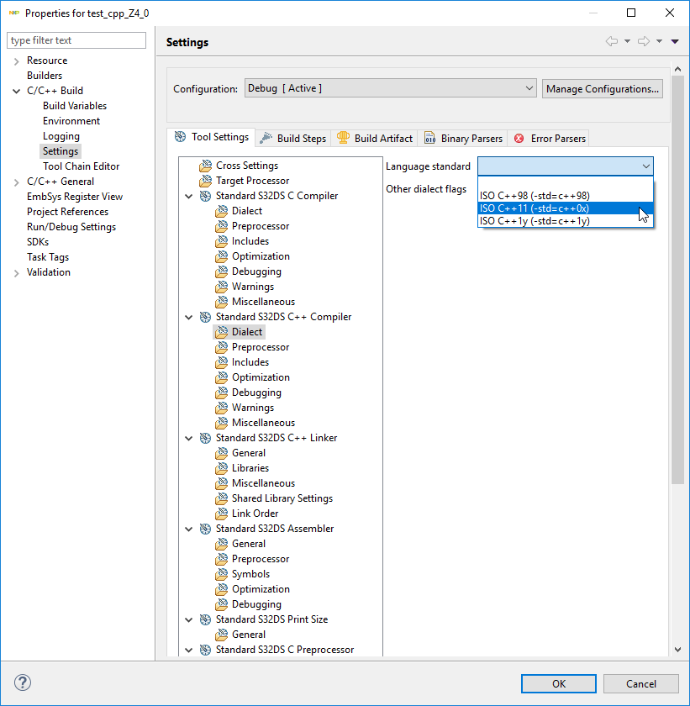Click the Build Steps hammer icon
Viewport: 690px width, 706px height.
pyautogui.click(x=266, y=138)
